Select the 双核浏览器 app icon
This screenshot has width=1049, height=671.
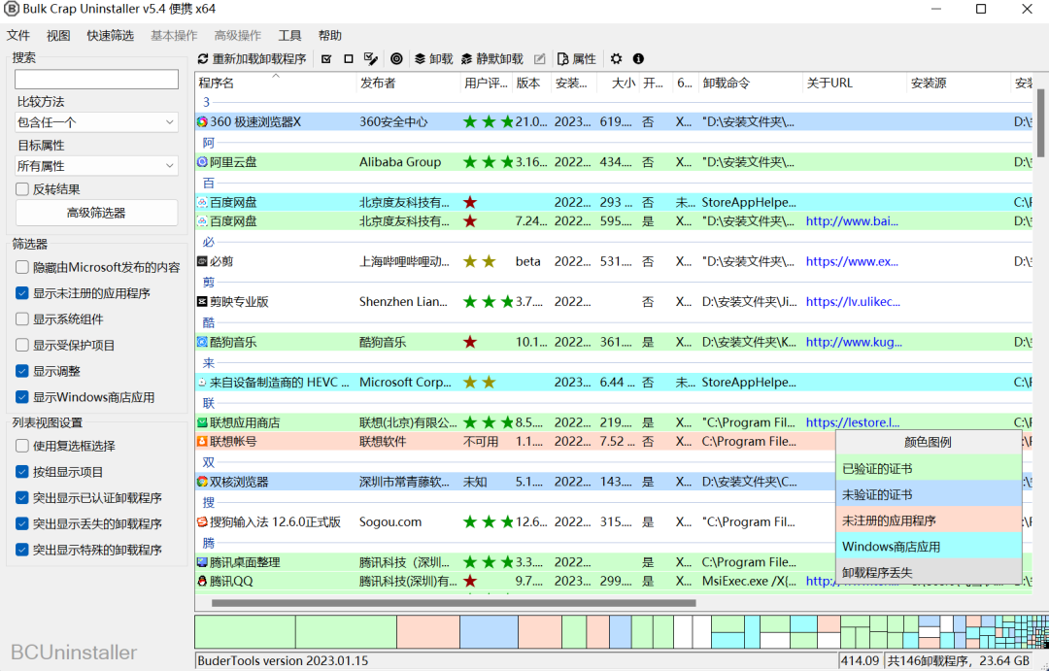pyautogui.click(x=202, y=482)
